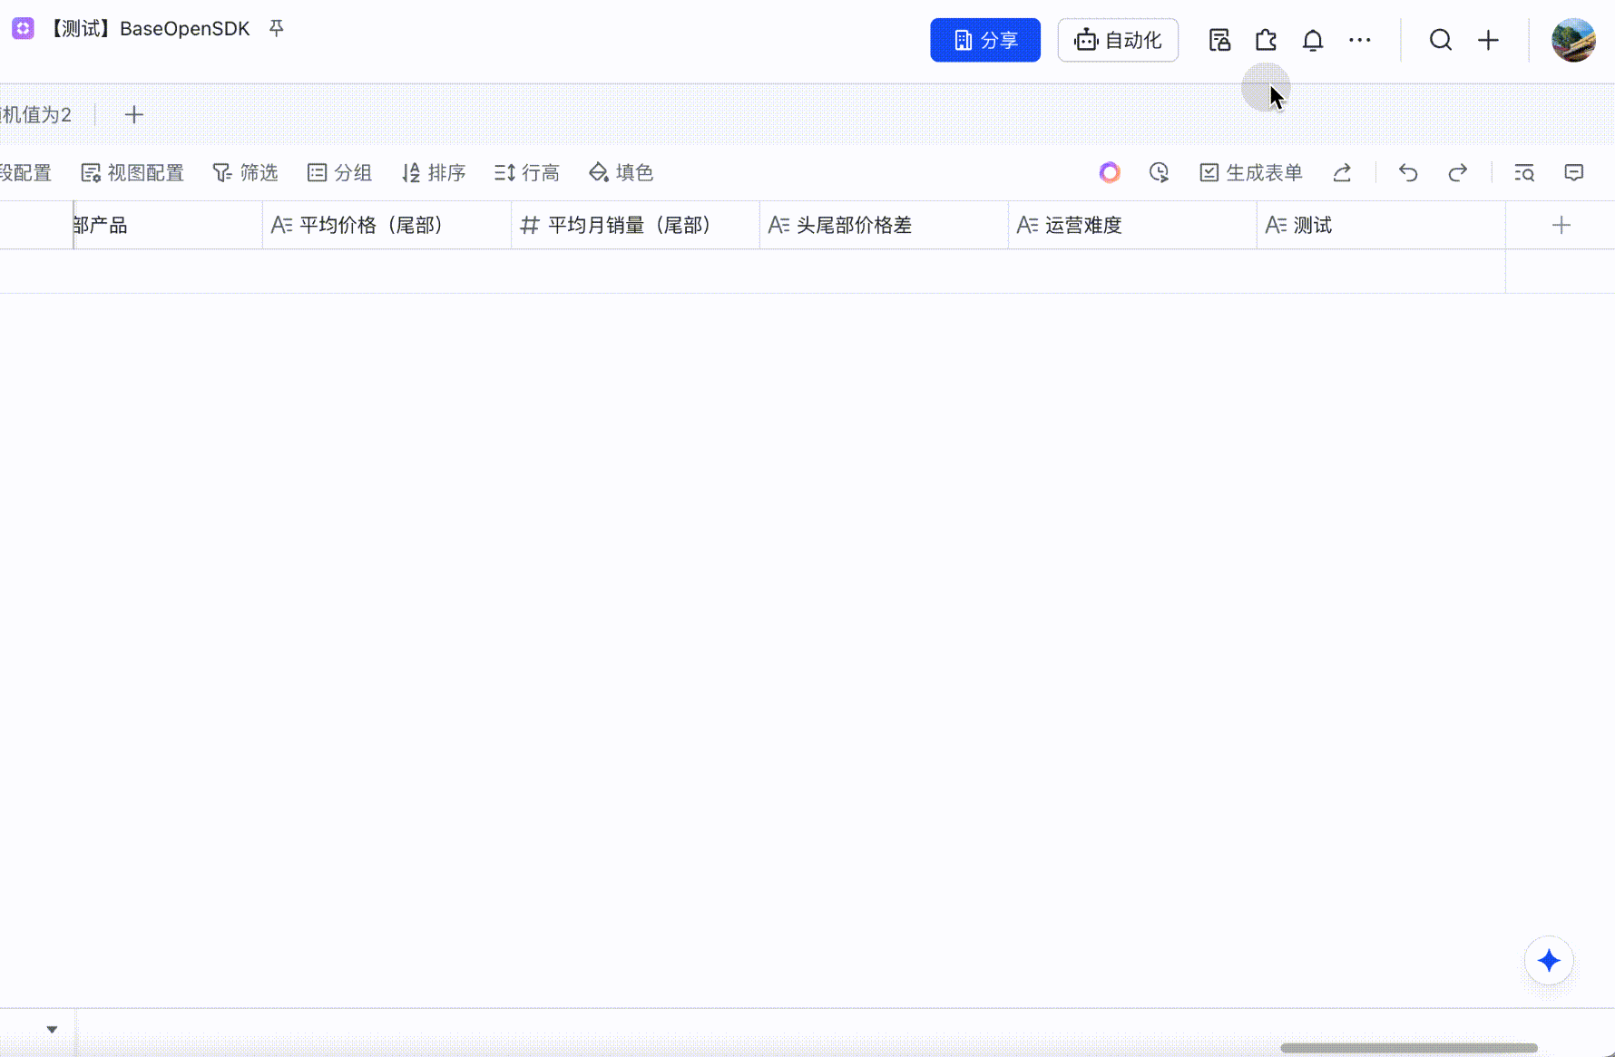Open the more options ellipsis menu

pyautogui.click(x=1359, y=41)
